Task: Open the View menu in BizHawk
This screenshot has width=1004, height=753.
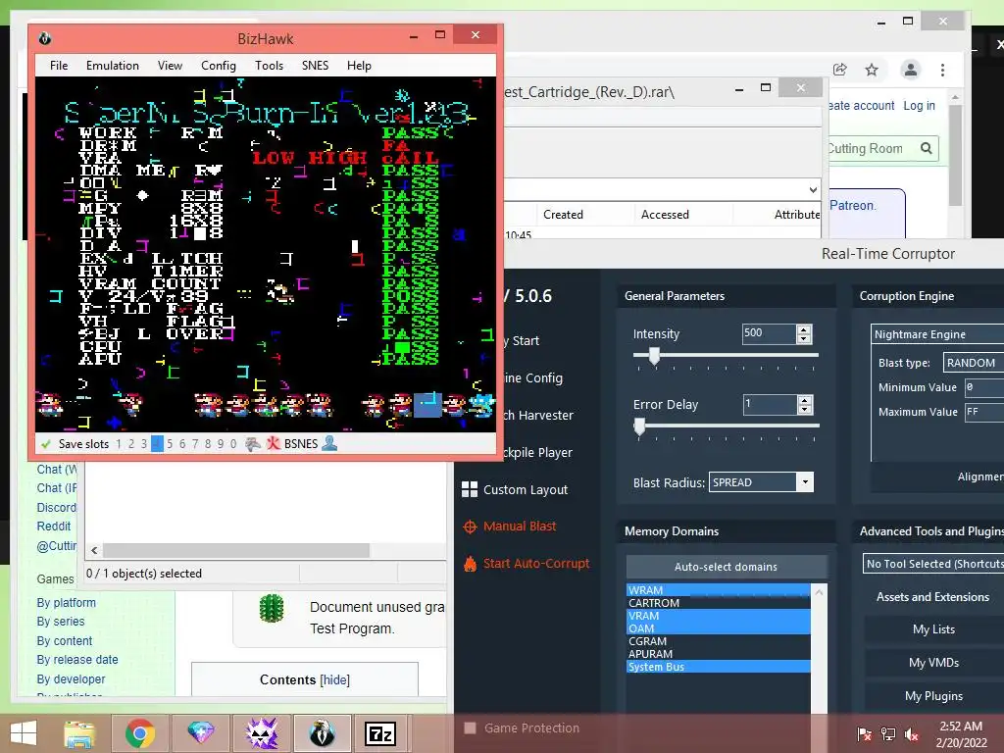Action: 170,66
